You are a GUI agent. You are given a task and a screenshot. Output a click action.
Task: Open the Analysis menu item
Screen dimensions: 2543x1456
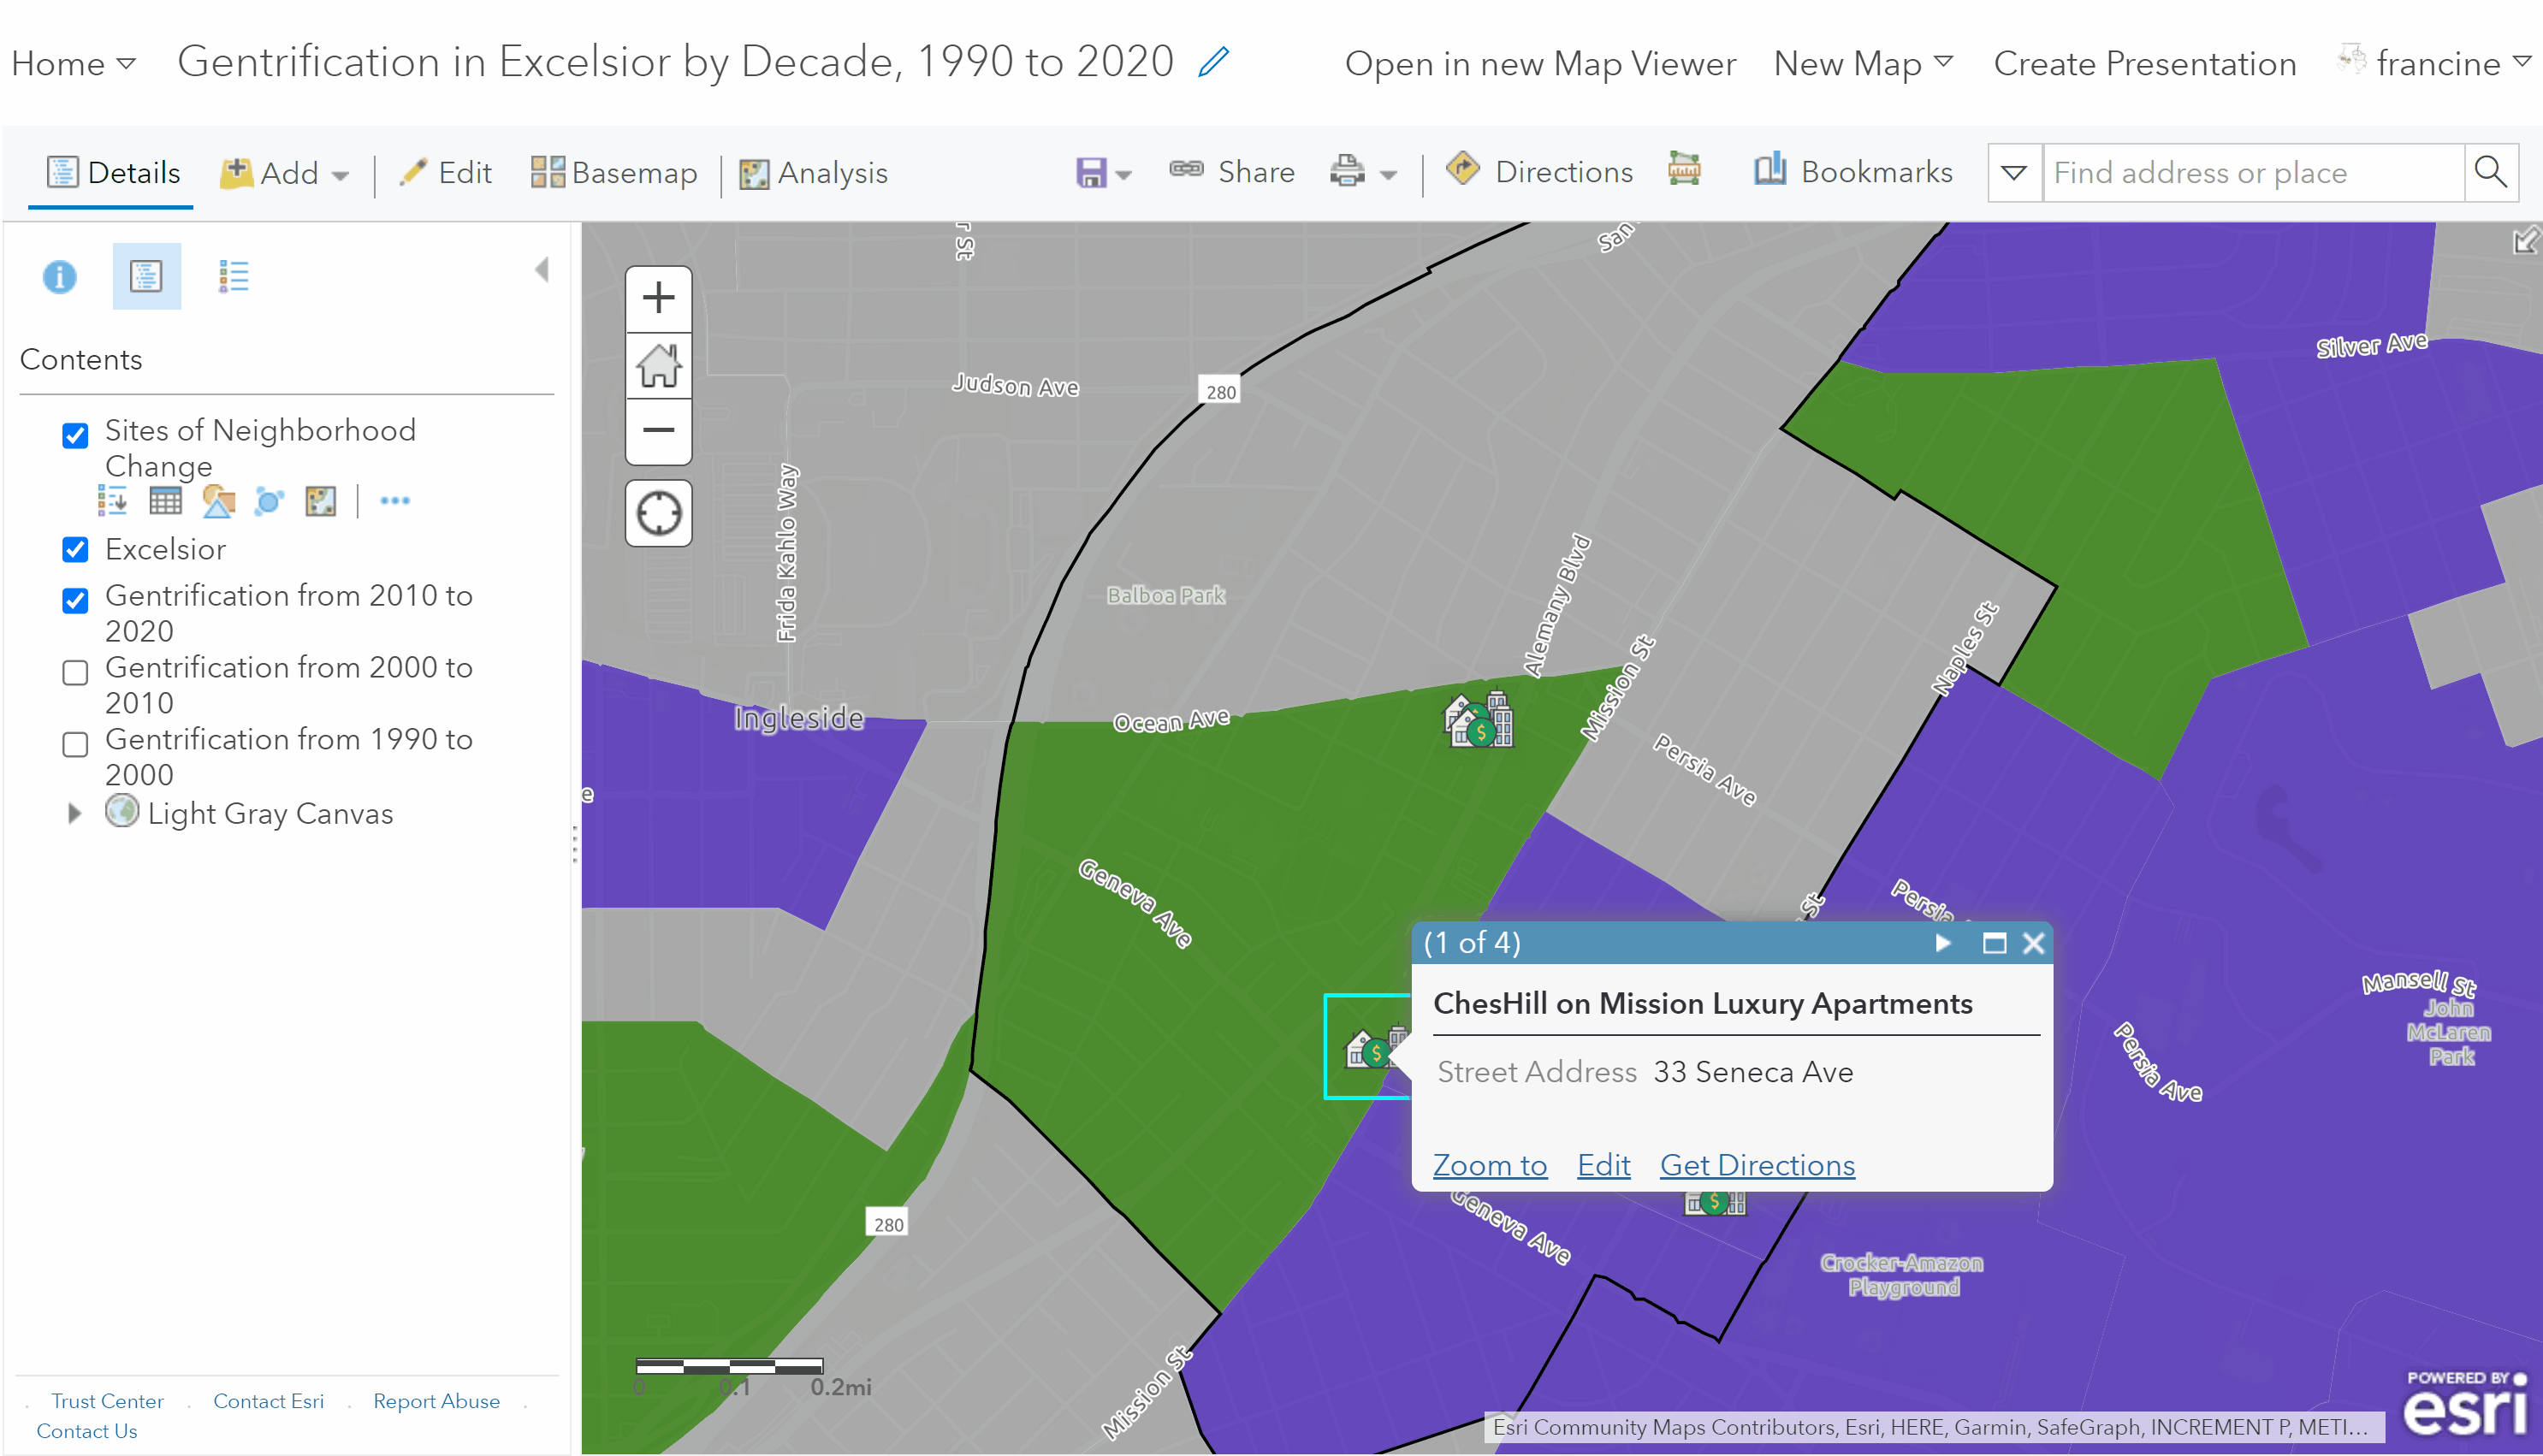813,173
